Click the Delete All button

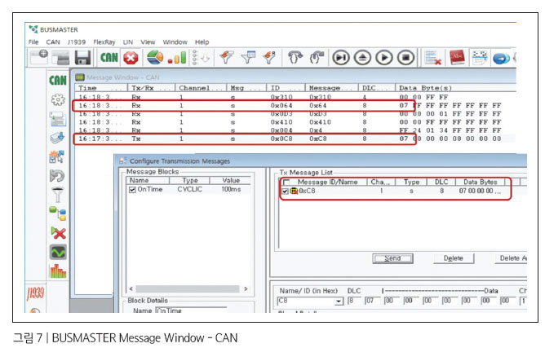click(x=511, y=258)
